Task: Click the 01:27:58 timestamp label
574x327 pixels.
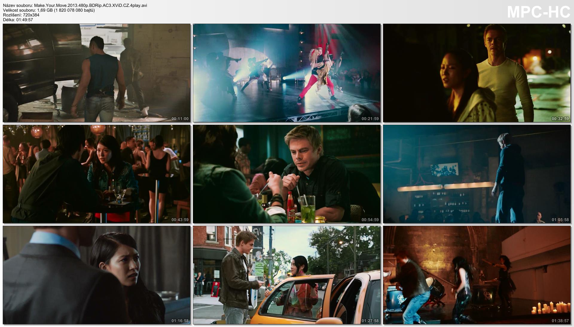Action: click(x=370, y=321)
